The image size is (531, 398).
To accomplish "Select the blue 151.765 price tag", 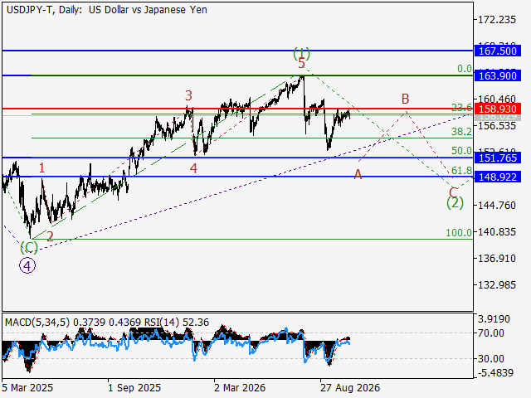I will point(498,158).
